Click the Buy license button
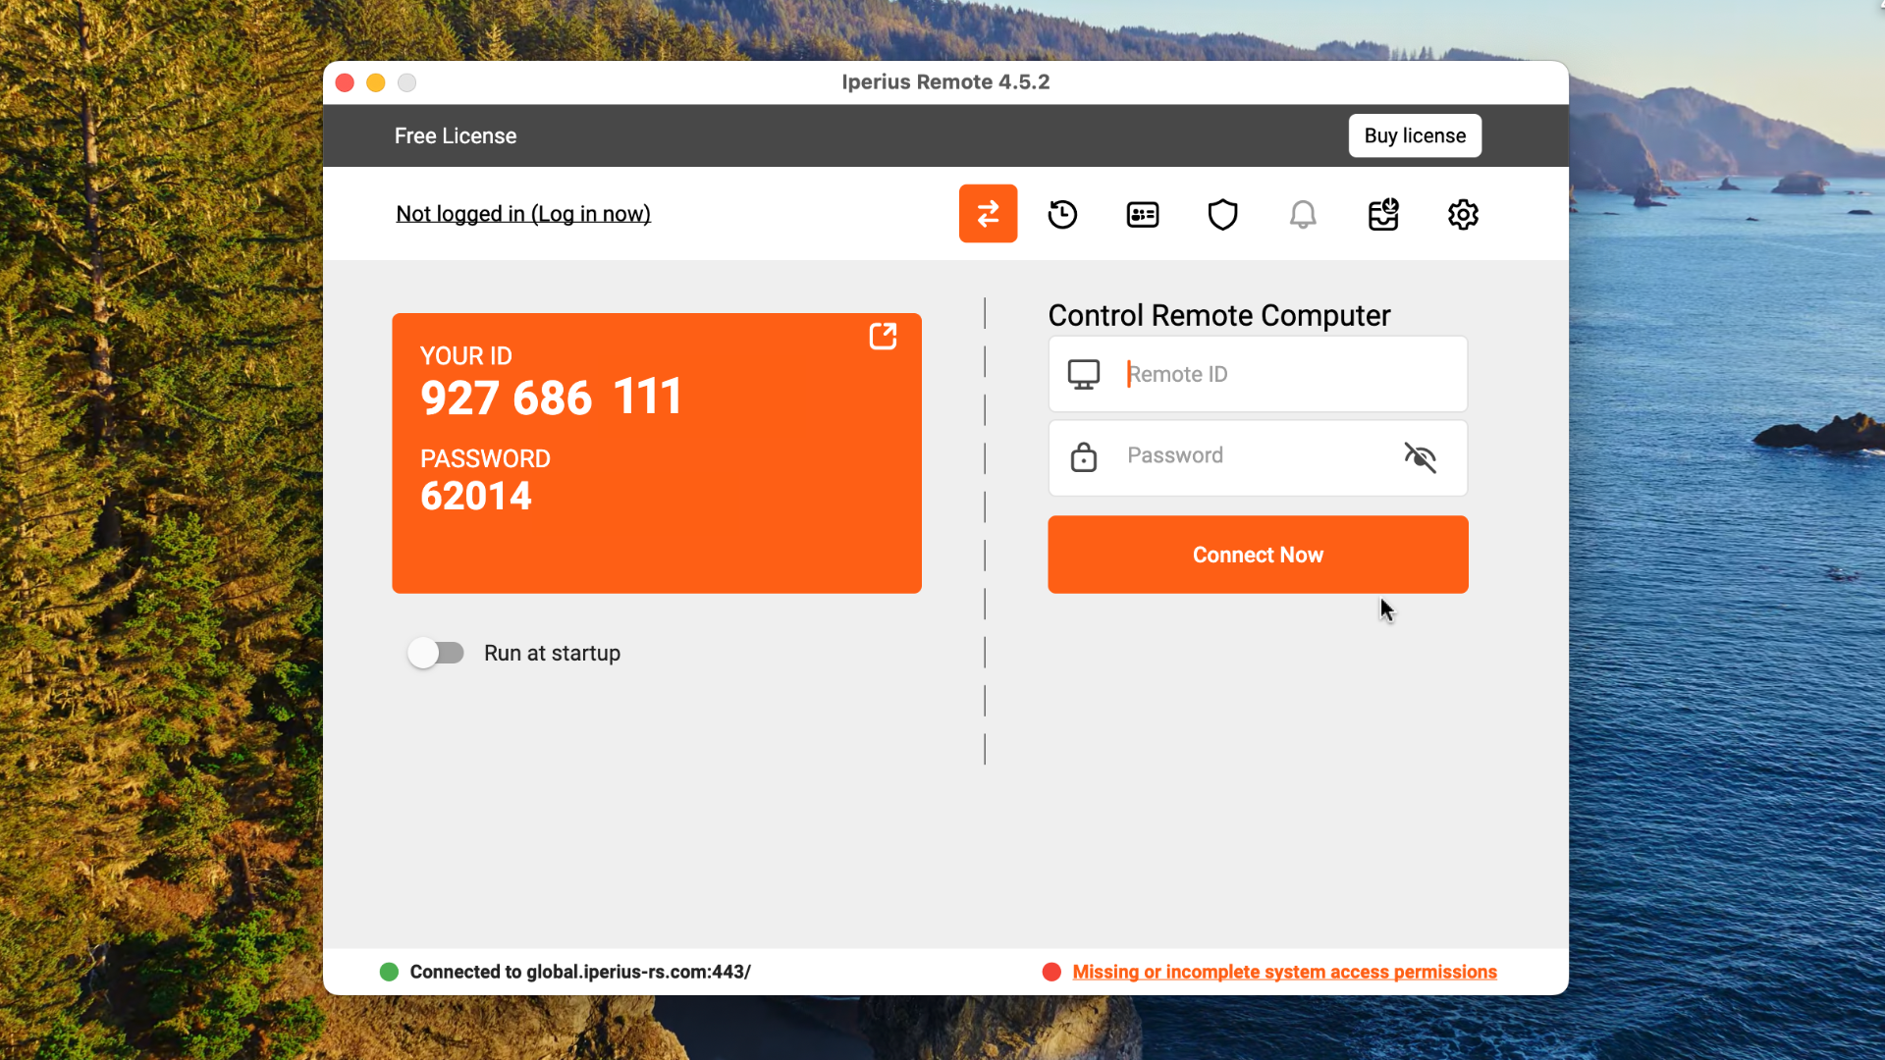 1415,135
